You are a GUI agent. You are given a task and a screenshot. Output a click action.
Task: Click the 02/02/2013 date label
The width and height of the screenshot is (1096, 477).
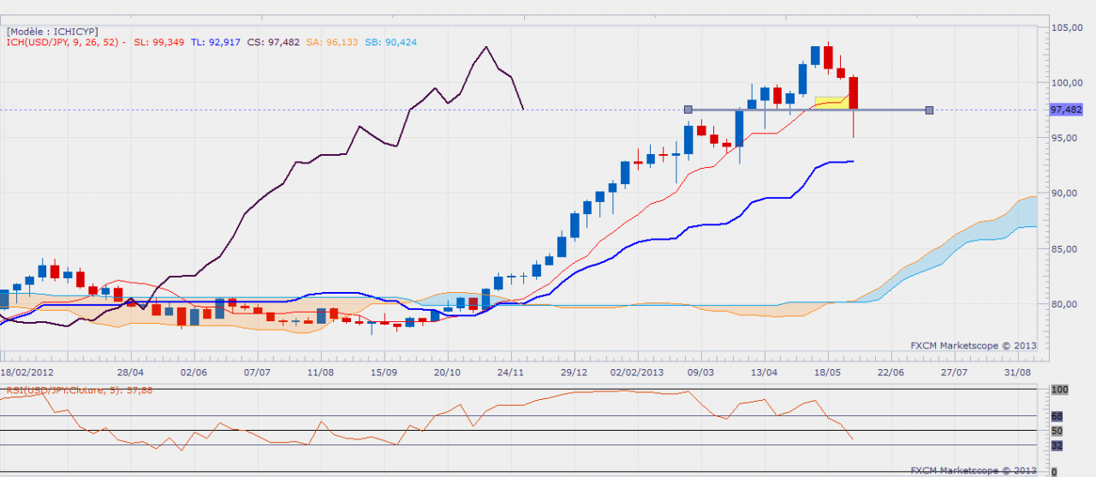pos(638,373)
